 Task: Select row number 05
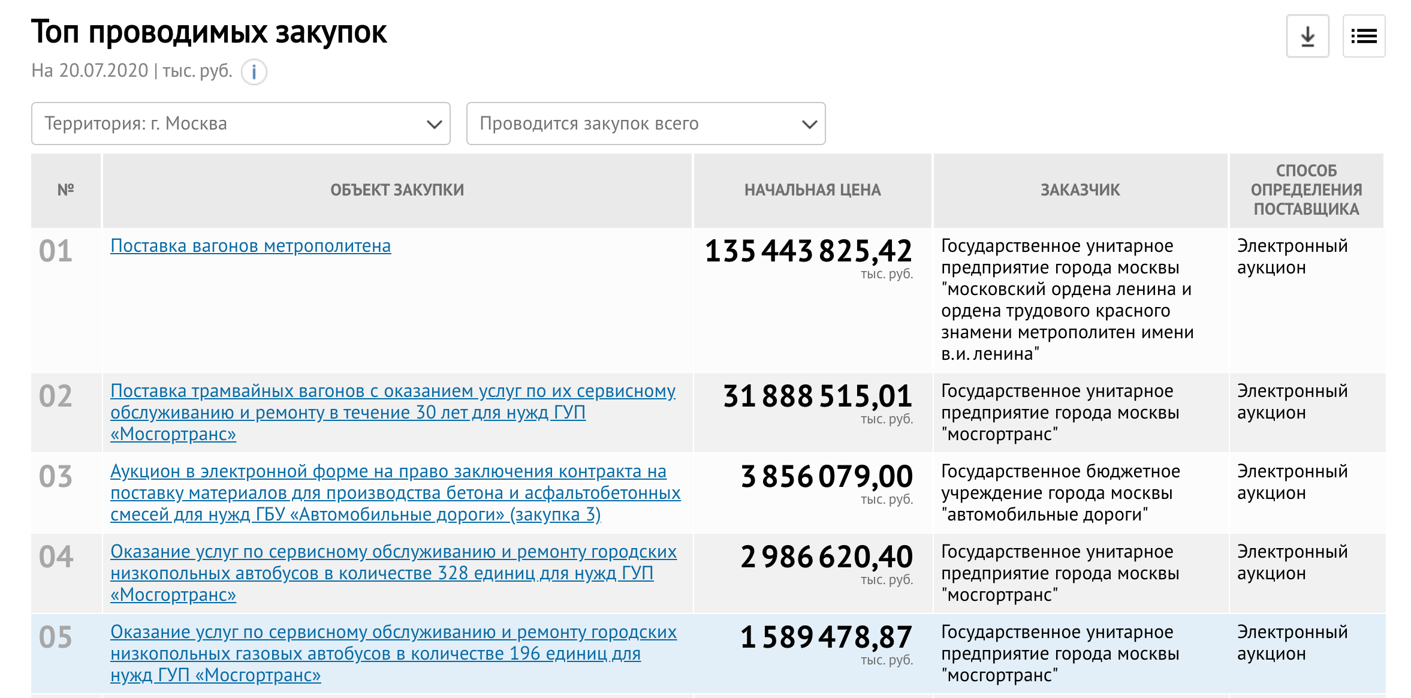56,637
